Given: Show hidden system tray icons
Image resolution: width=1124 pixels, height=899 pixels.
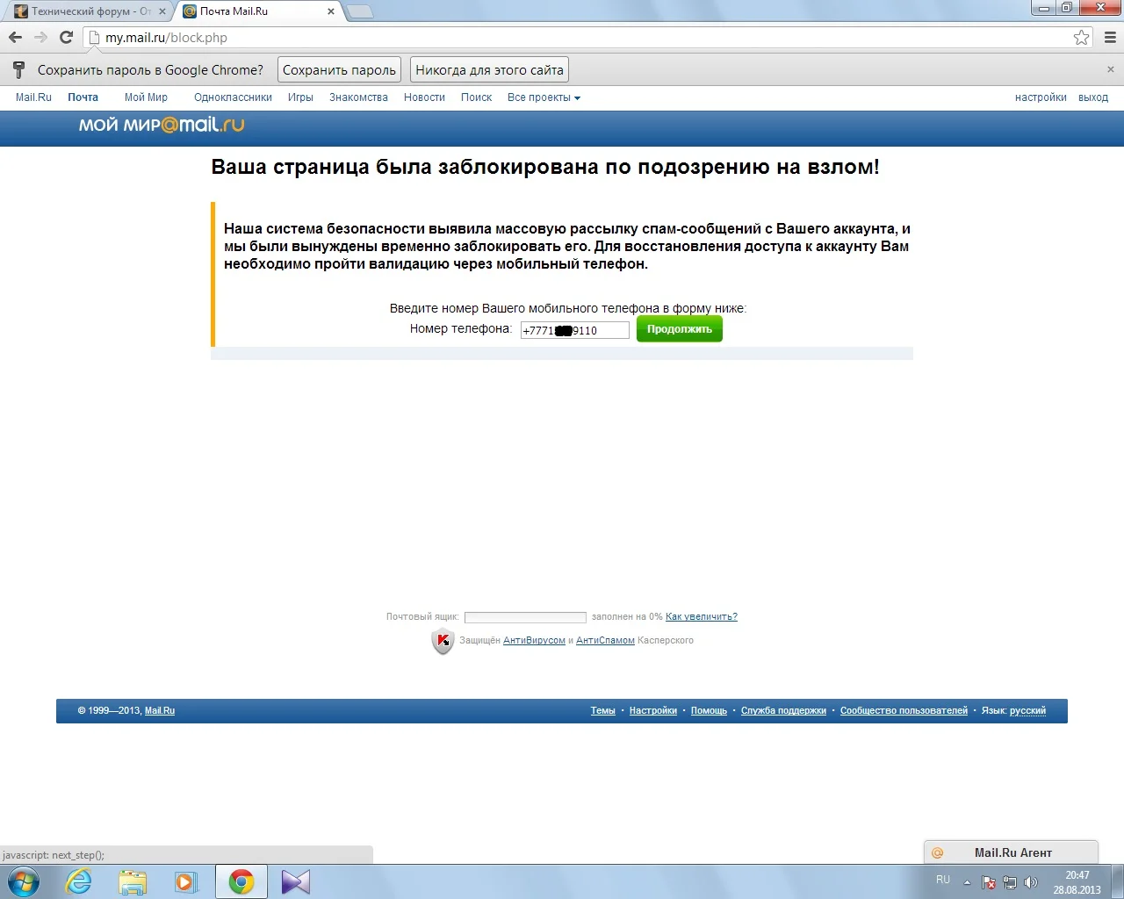Looking at the screenshot, I should [x=967, y=882].
